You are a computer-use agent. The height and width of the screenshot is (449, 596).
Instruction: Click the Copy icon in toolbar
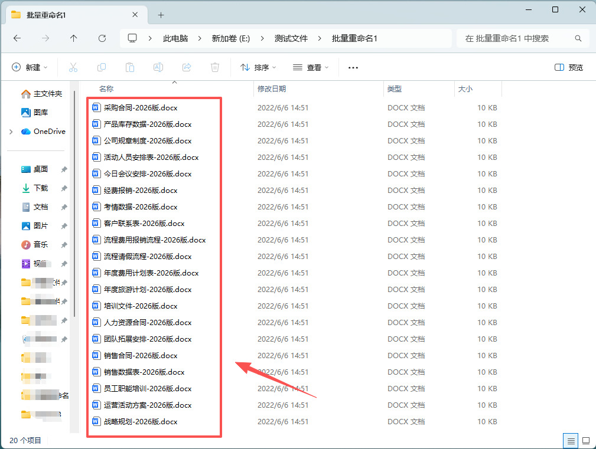(x=102, y=68)
